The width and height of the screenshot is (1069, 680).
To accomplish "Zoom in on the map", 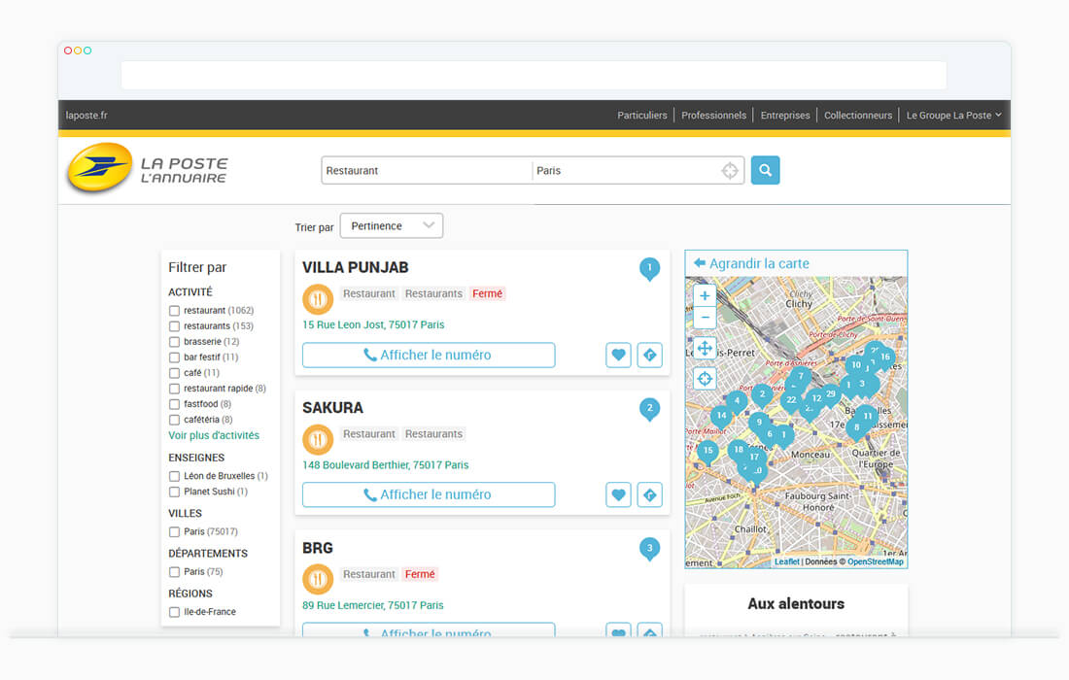I will pos(705,295).
